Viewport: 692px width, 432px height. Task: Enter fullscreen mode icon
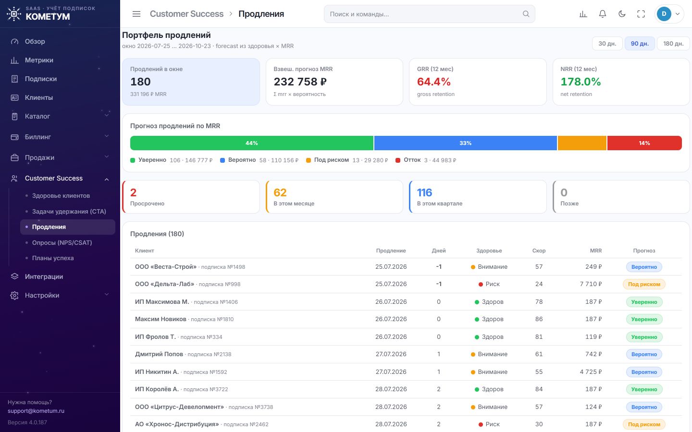tap(641, 14)
